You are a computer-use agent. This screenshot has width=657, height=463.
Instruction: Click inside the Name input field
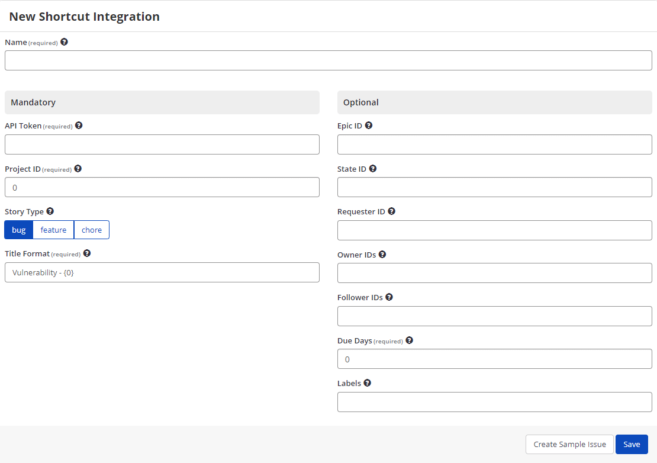pos(328,60)
